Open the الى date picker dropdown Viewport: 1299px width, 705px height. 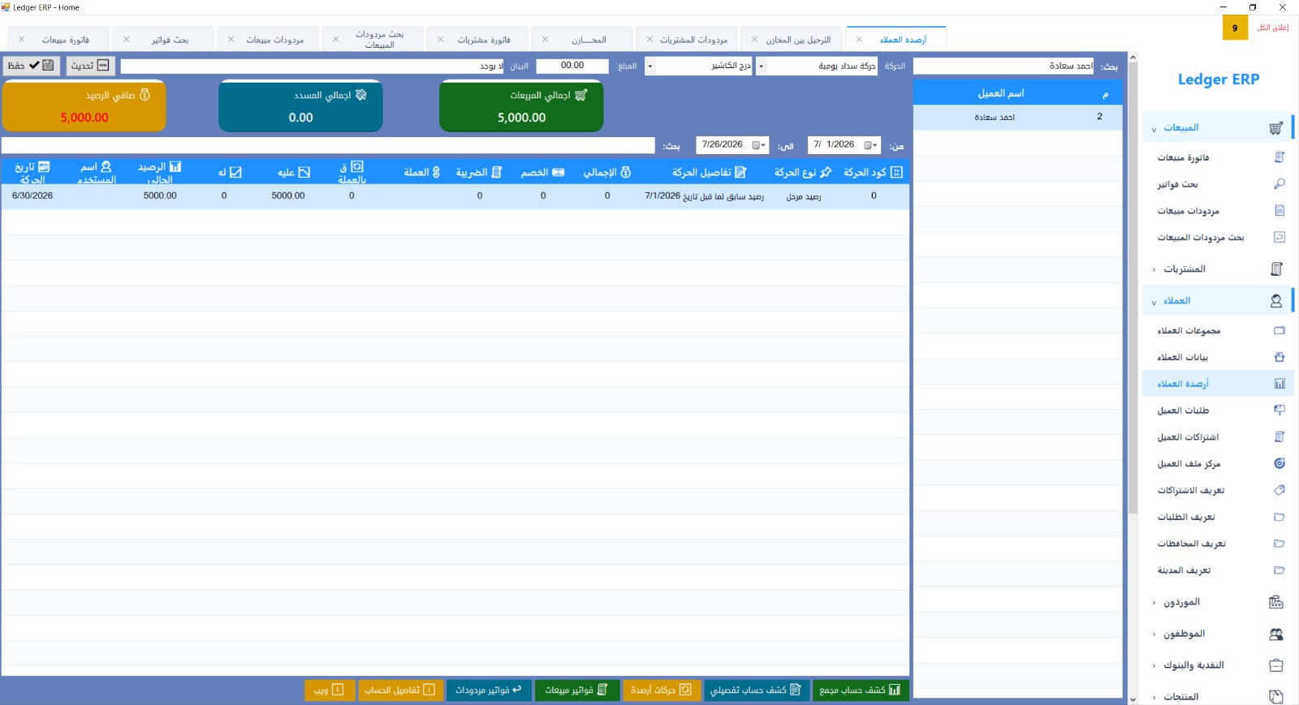tap(759, 145)
